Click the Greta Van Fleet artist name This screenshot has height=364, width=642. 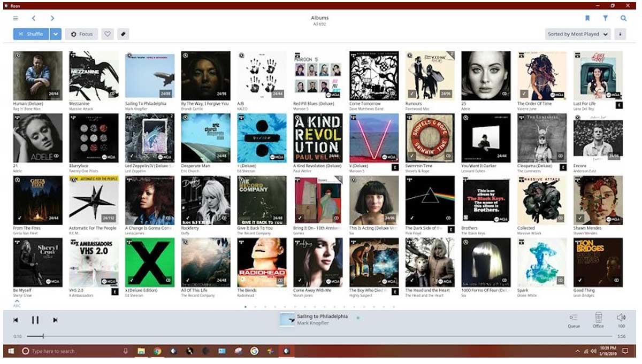(x=25, y=233)
